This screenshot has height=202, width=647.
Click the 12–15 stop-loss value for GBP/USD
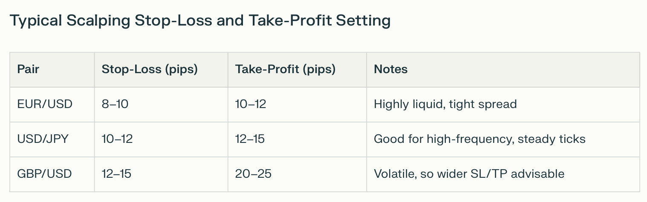(116, 174)
